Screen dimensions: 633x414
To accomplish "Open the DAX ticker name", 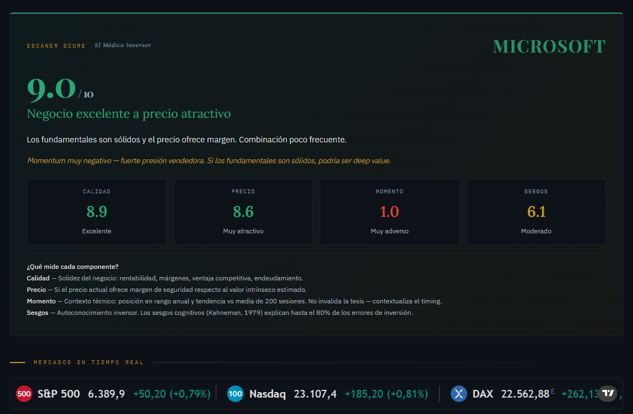I will pyautogui.click(x=482, y=394).
